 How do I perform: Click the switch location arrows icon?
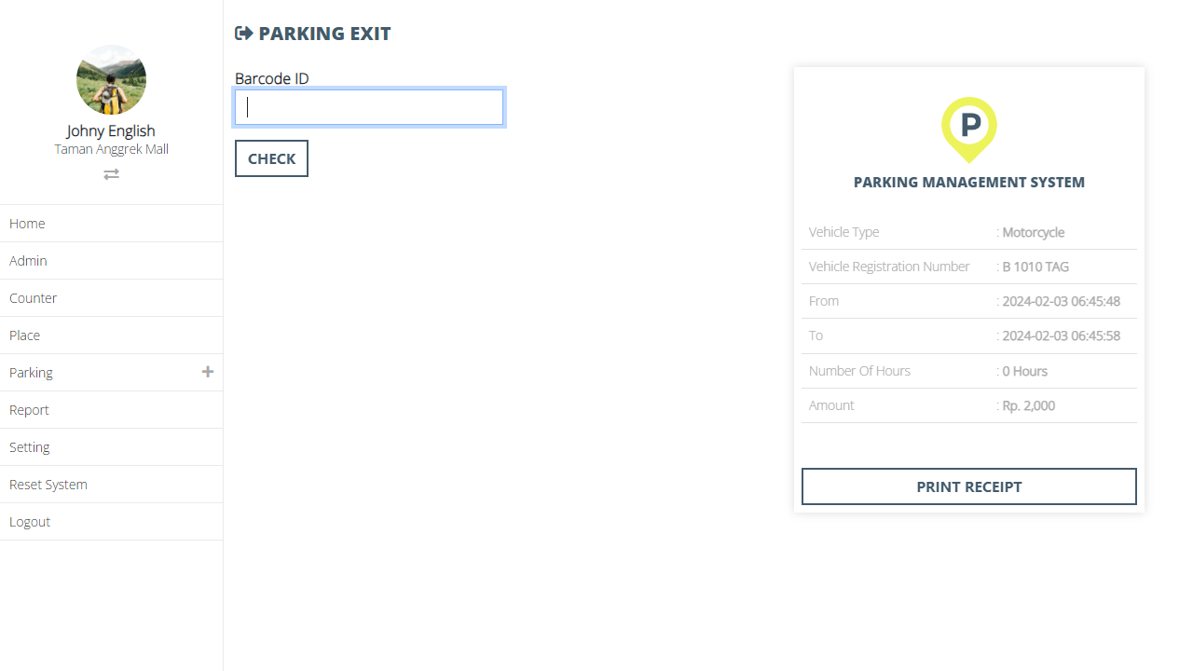click(111, 174)
